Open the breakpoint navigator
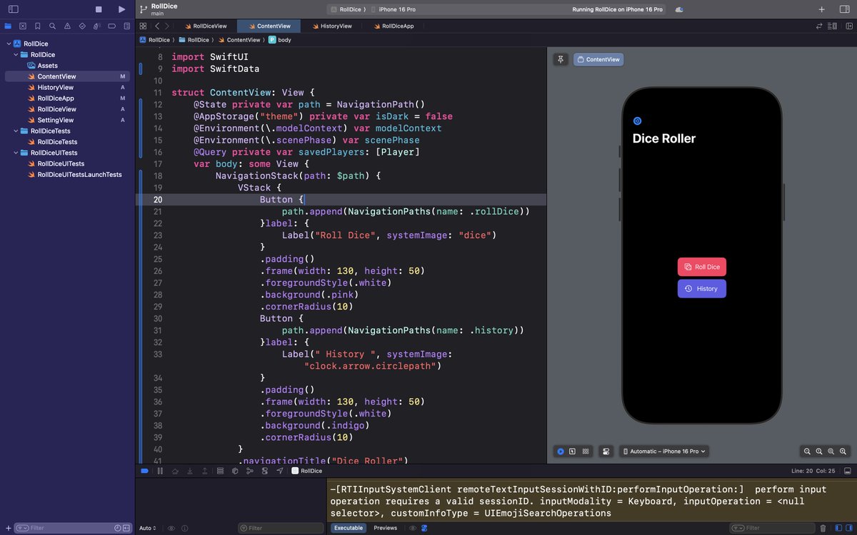 (x=111, y=26)
